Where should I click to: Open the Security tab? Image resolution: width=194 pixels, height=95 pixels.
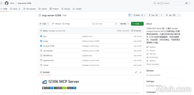pyautogui.click(x=66, y=9)
